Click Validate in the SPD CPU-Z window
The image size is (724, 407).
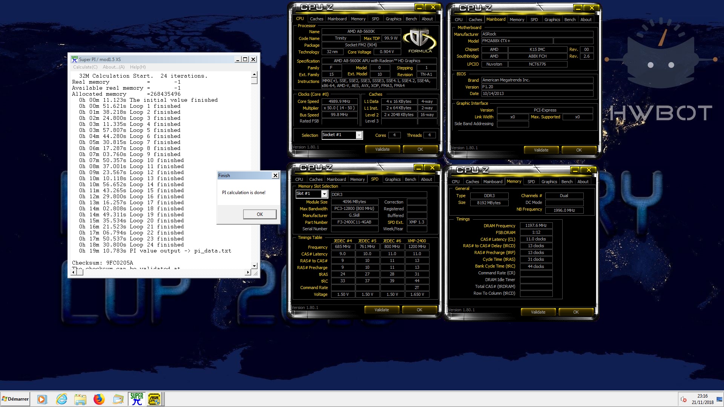(x=382, y=310)
